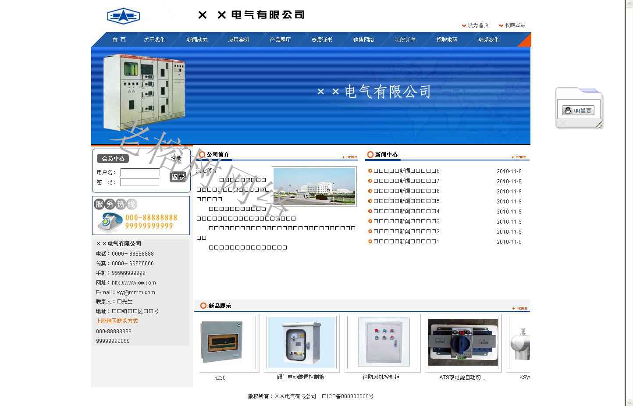Click the company logo in header
Viewport: 633px width, 406px height.
(123, 16)
